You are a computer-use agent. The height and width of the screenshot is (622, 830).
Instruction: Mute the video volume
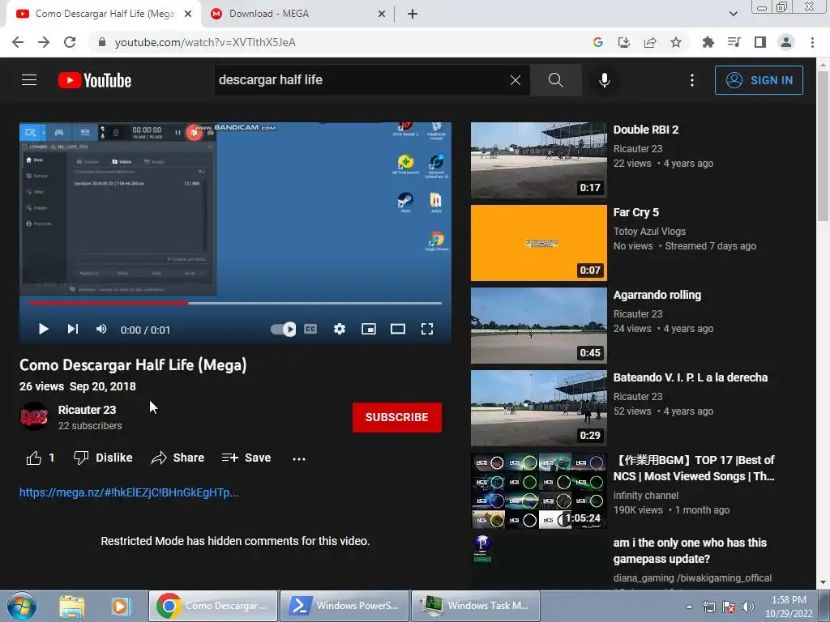click(101, 330)
